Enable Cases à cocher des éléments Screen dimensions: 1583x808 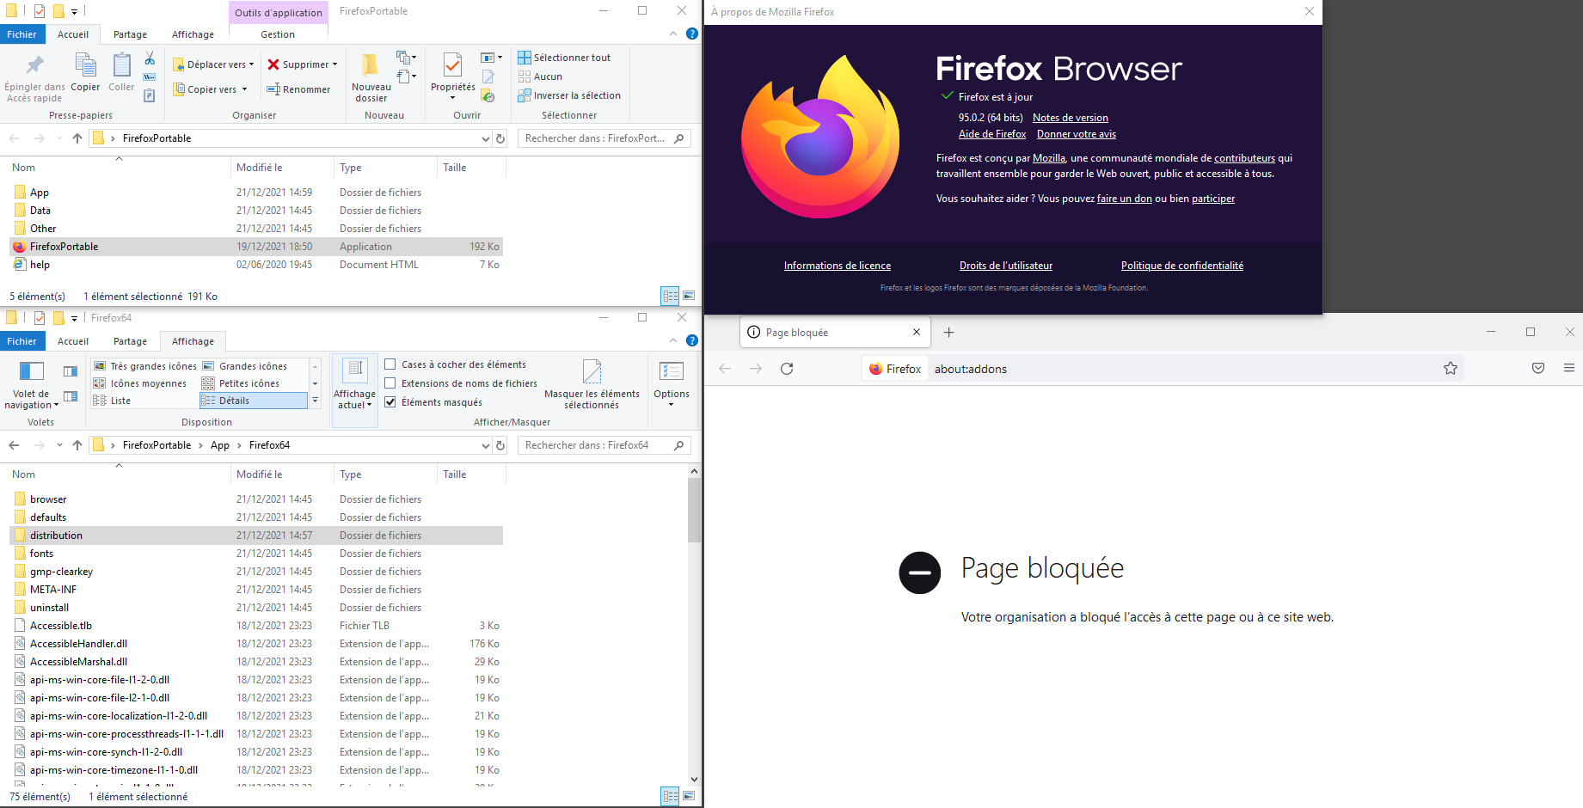(390, 364)
